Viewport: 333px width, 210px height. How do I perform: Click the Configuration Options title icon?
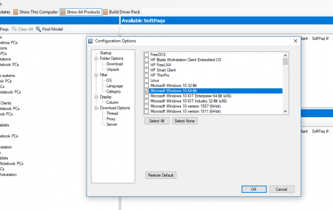click(91, 41)
